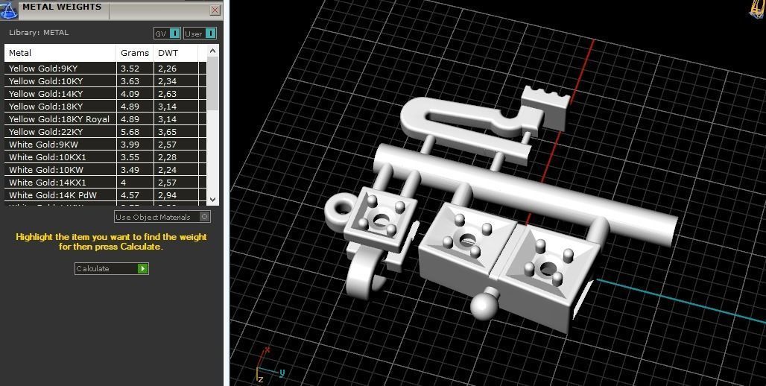766x386 pixels.
Task: Select the Yellow Gold:22KY row
Action: click(106, 132)
